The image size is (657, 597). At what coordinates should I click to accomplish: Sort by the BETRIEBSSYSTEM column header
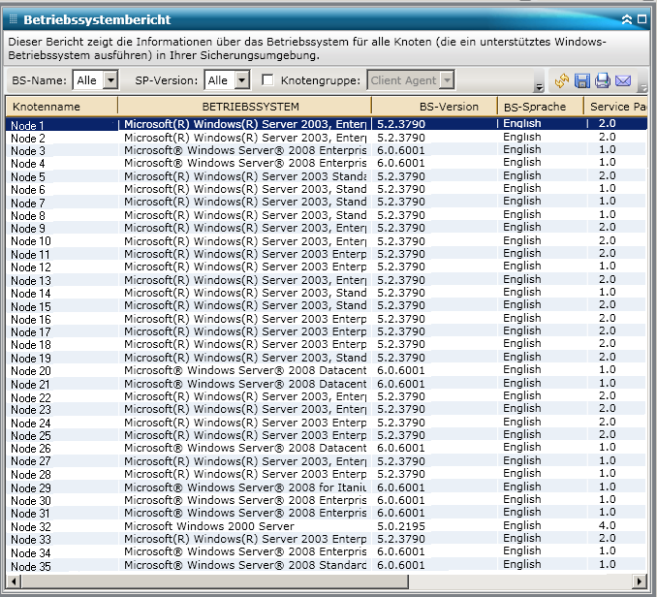(244, 107)
